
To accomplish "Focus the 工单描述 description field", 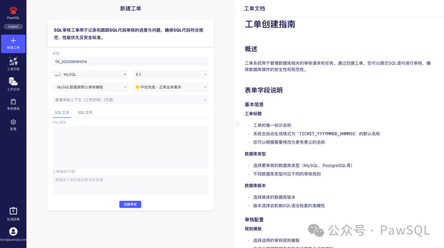I will click(131, 185).
